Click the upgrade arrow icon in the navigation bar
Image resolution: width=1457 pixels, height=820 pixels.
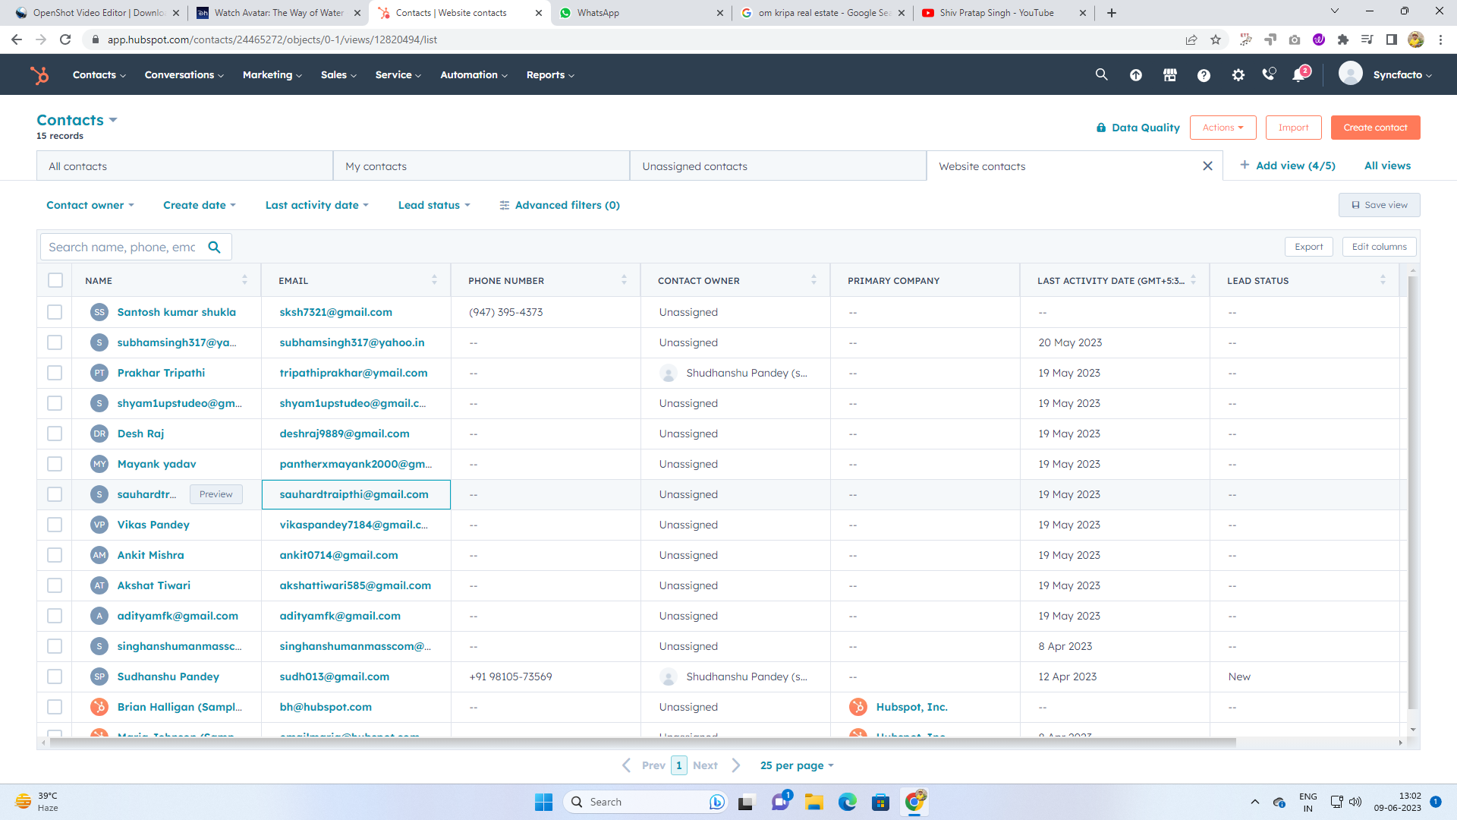coord(1135,74)
